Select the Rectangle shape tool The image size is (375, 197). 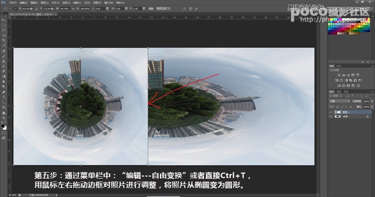3,107
